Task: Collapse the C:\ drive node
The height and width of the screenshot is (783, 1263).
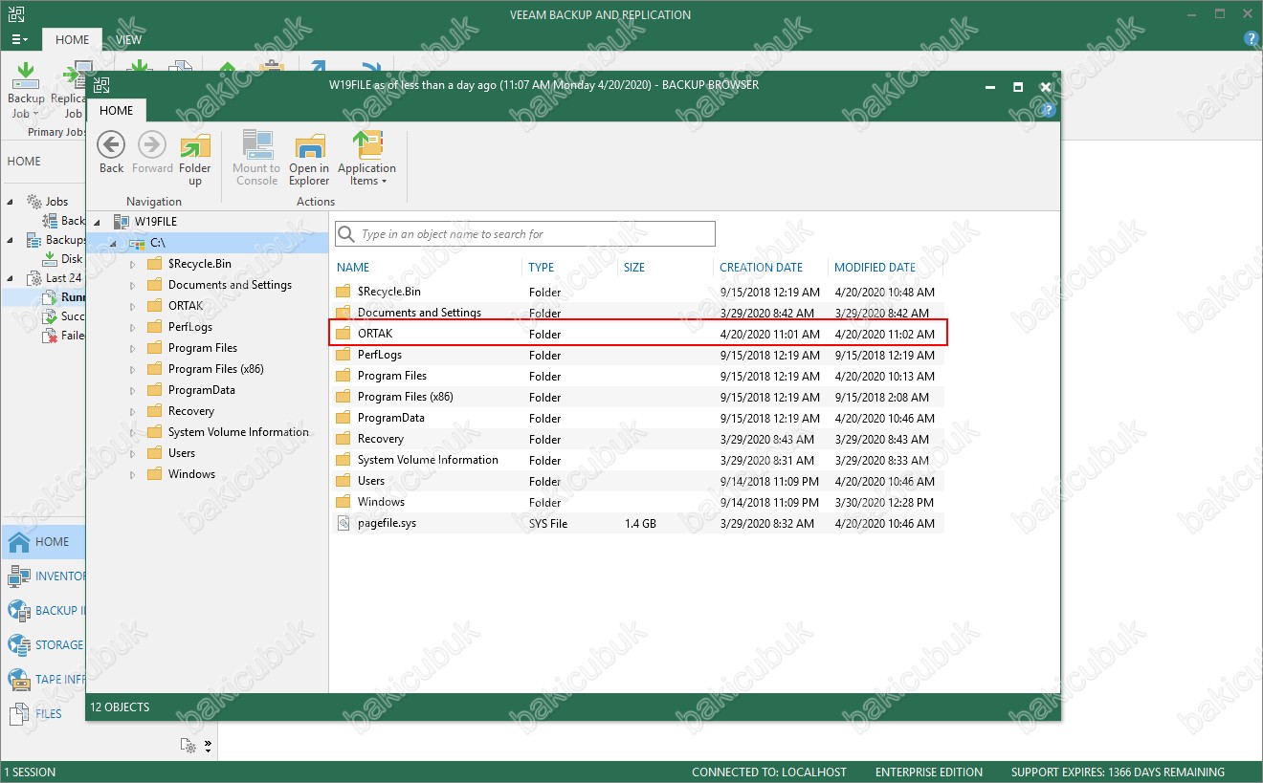Action: (x=113, y=244)
